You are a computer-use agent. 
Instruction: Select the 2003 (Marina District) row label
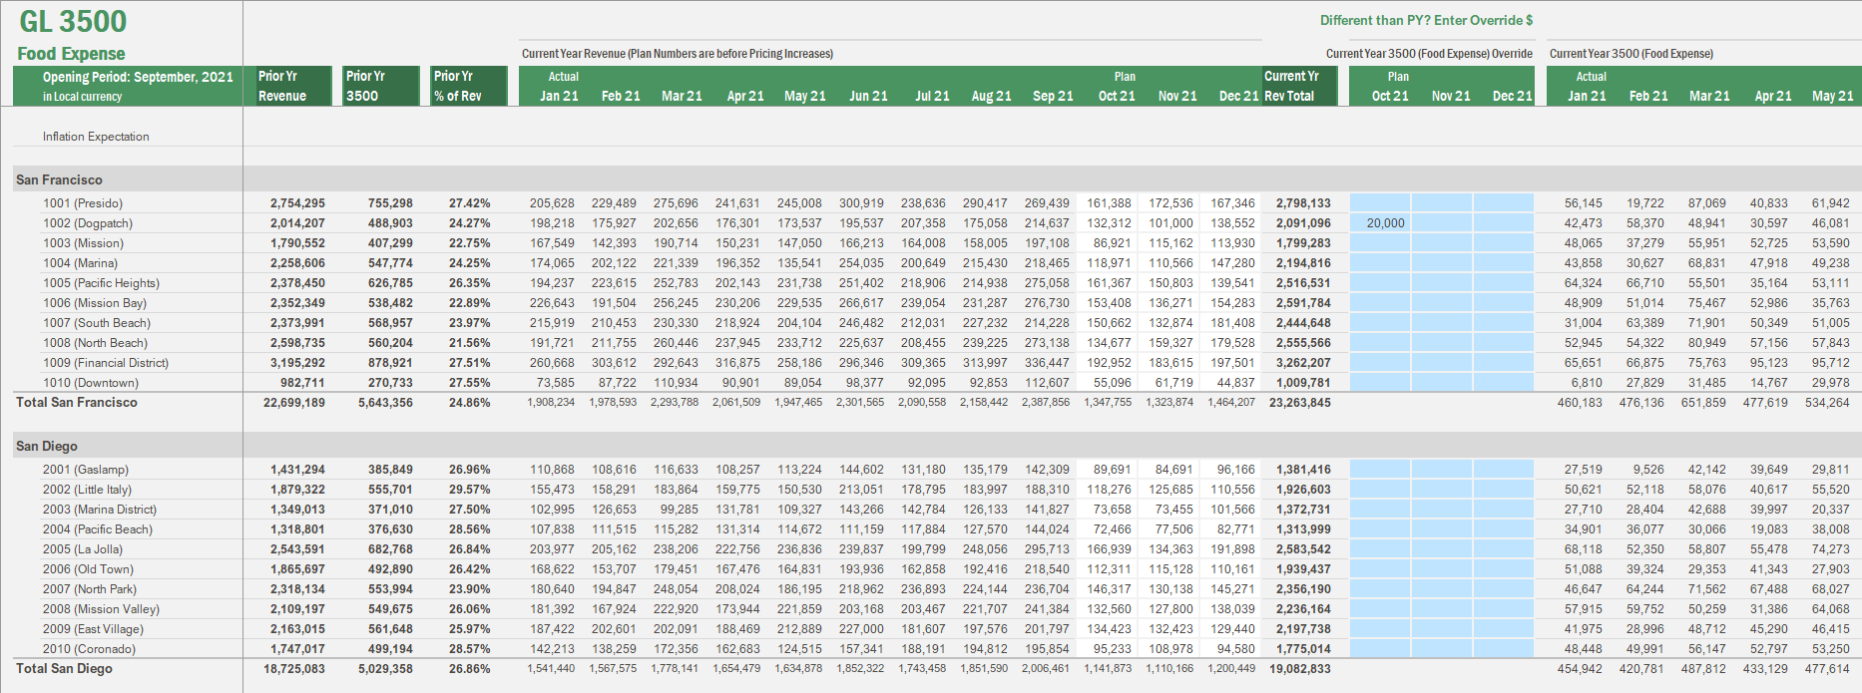point(100,510)
